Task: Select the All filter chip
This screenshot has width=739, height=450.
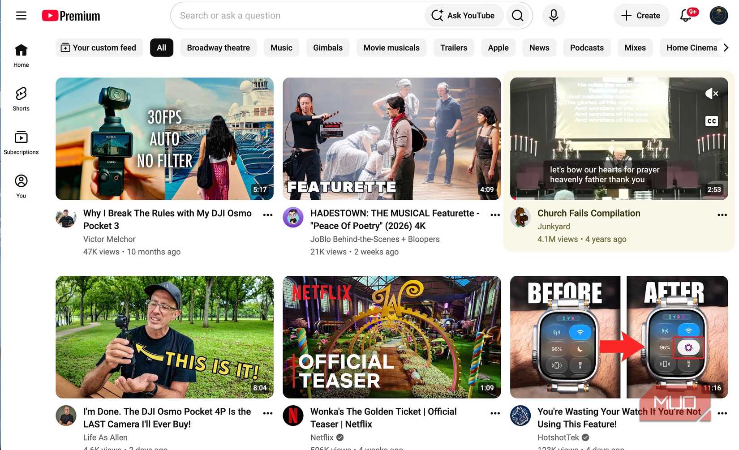Action: (x=162, y=47)
